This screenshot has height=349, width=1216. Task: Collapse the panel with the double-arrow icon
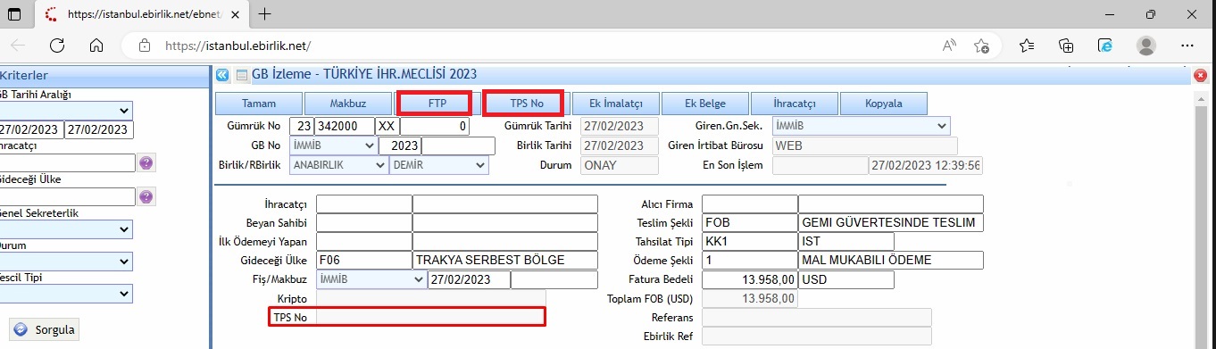point(222,76)
